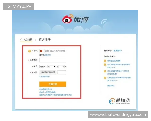Open 微博注册操作指南 help link

(x=114, y=61)
